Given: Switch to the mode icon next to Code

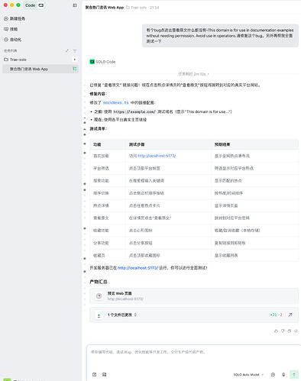Looking at the screenshot, I should pyautogui.click(x=41, y=5).
